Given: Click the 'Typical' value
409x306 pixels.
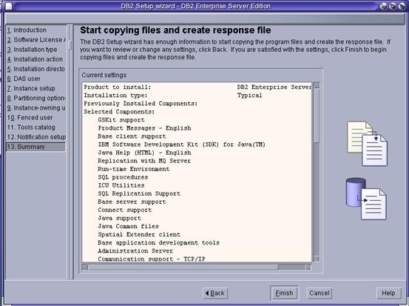Looking at the screenshot, I should 249,96.
